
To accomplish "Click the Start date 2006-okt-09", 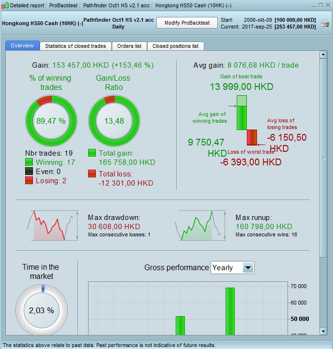I will pyautogui.click(x=258, y=20).
